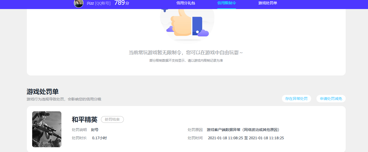Select the 信用限制令 tab
Screen dimensions: 368x152
227,3
